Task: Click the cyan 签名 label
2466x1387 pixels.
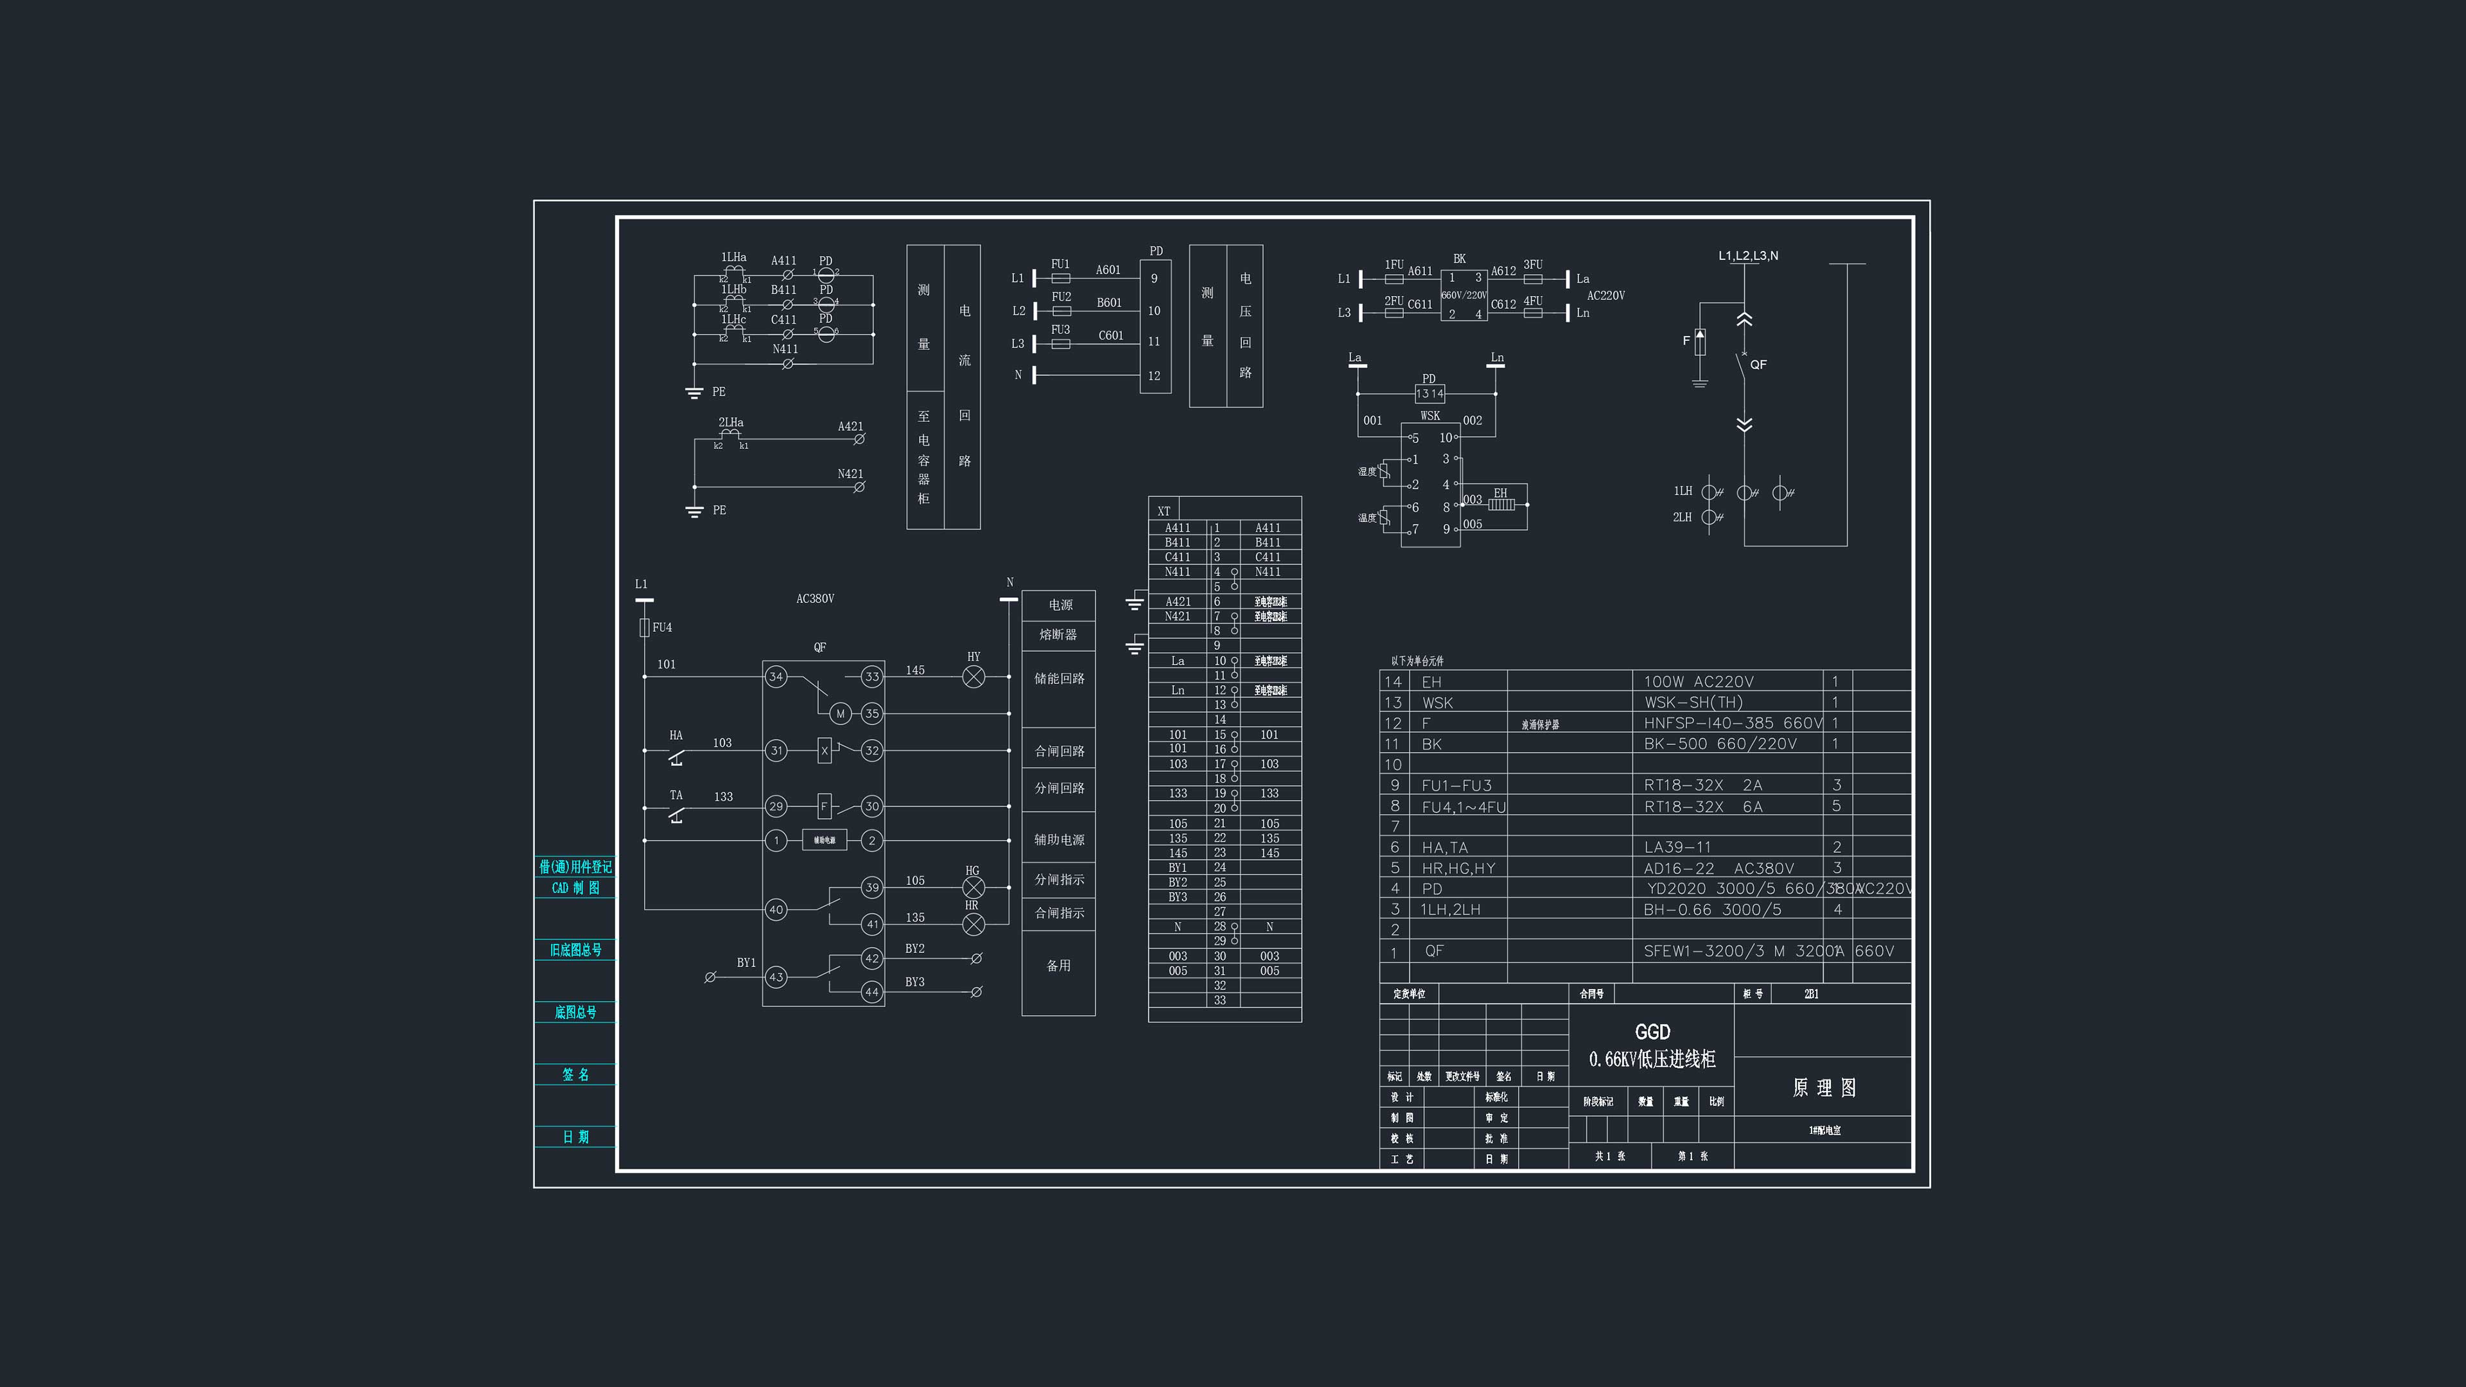Action: point(575,1074)
